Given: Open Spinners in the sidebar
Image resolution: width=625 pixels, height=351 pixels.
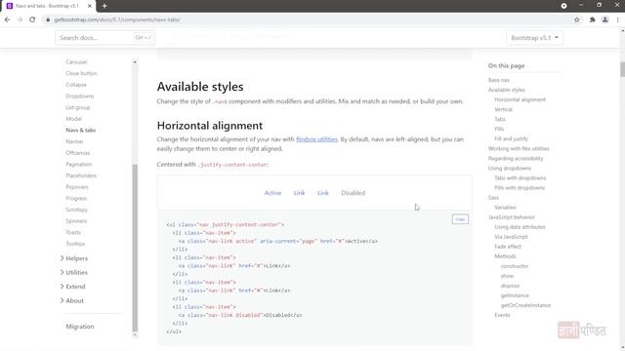Looking at the screenshot, I should (76, 221).
